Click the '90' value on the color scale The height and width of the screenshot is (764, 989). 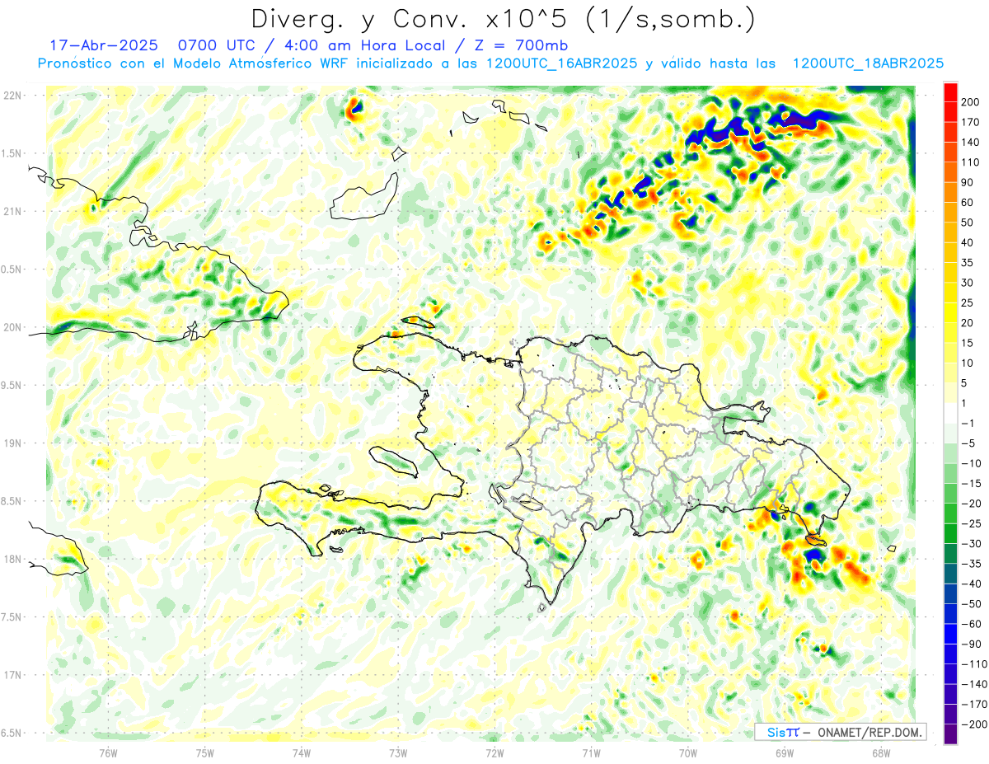pyautogui.click(x=968, y=183)
